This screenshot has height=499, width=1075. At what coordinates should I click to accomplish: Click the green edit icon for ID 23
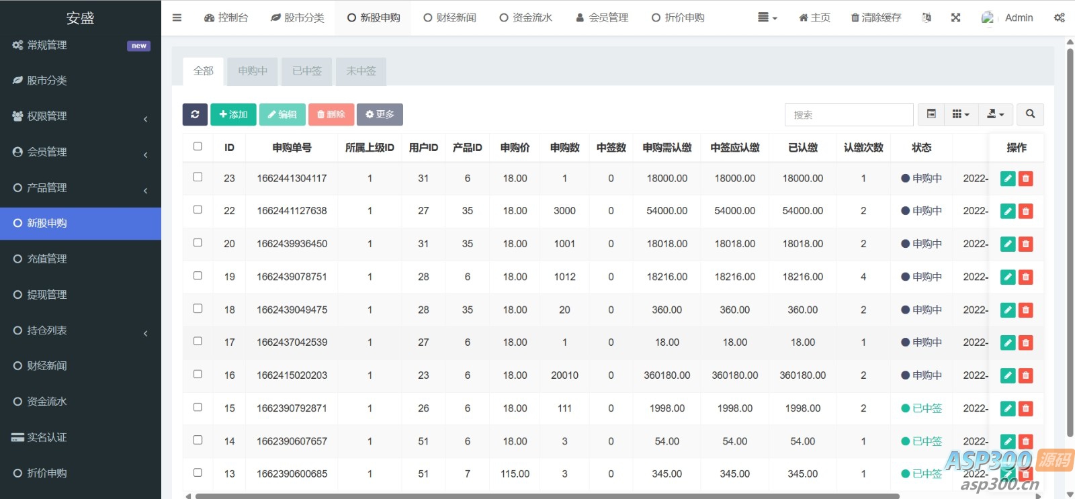tap(1007, 179)
